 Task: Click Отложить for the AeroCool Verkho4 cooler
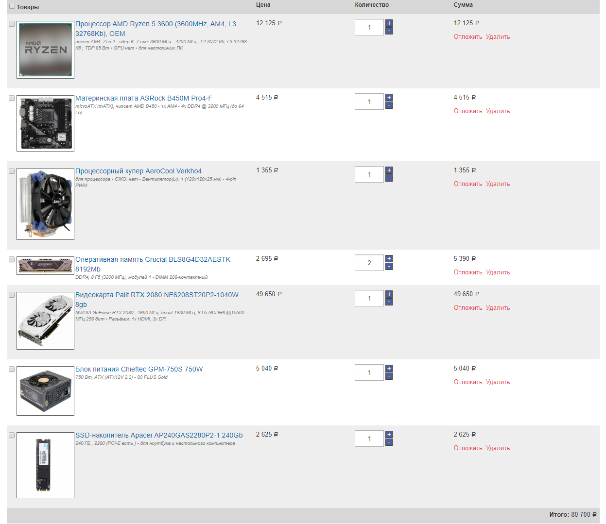[468, 184]
